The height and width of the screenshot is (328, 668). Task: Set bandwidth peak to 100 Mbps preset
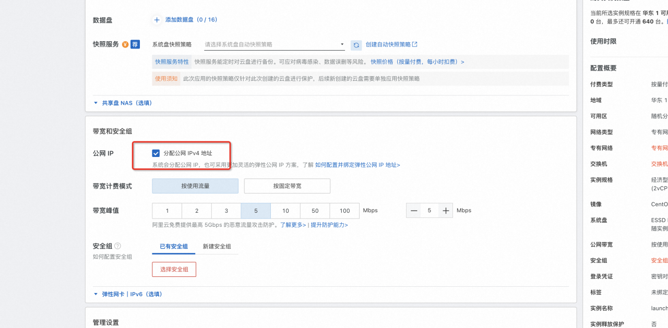(x=344, y=211)
